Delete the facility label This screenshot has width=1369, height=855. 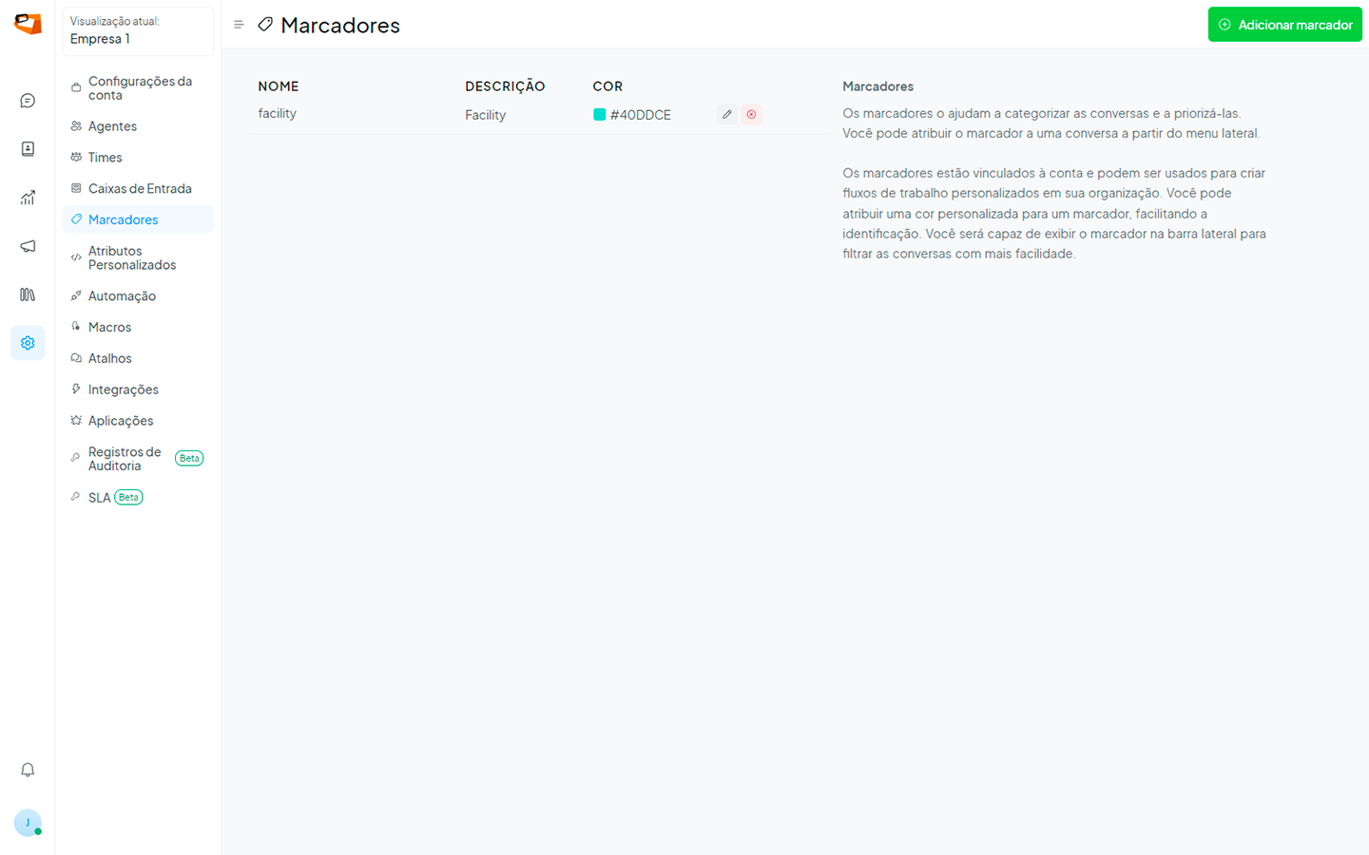(x=751, y=114)
